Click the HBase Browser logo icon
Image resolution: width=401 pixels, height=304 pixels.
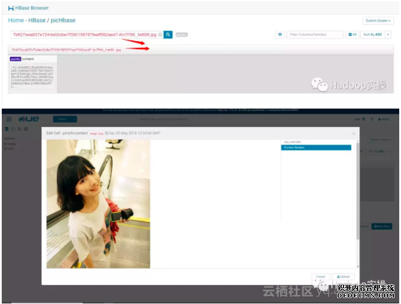[x=11, y=8]
